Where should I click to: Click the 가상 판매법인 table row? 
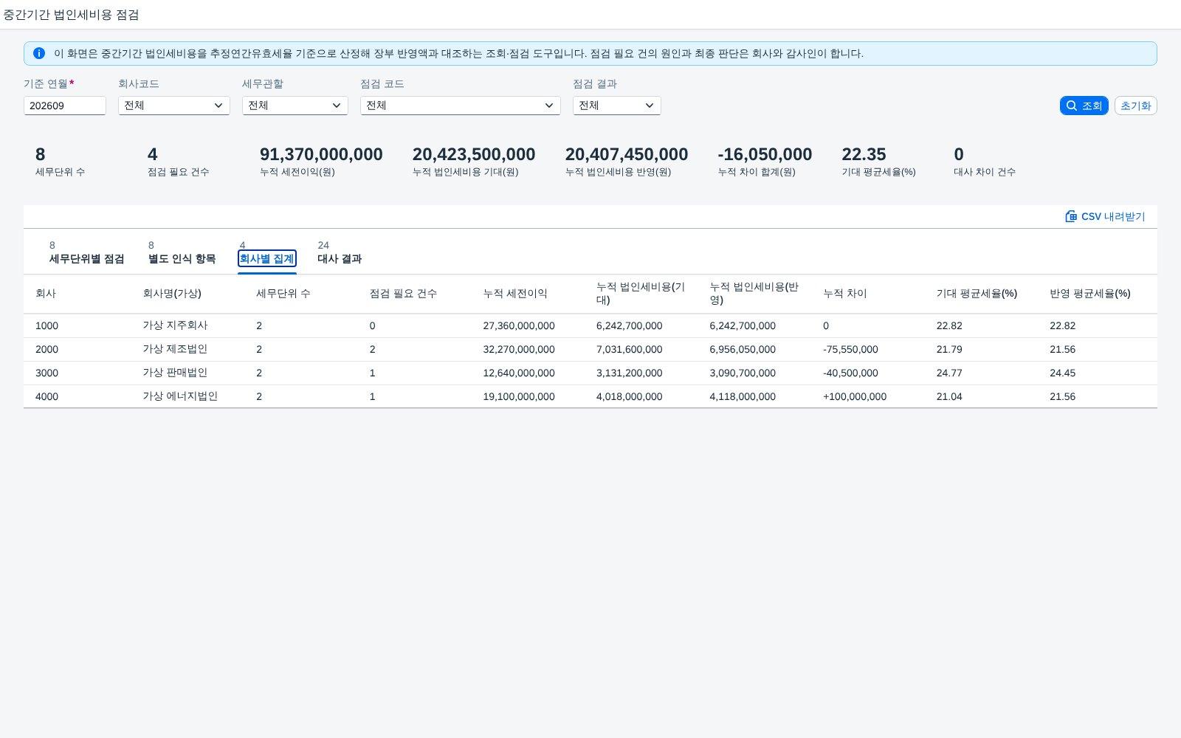[590, 373]
